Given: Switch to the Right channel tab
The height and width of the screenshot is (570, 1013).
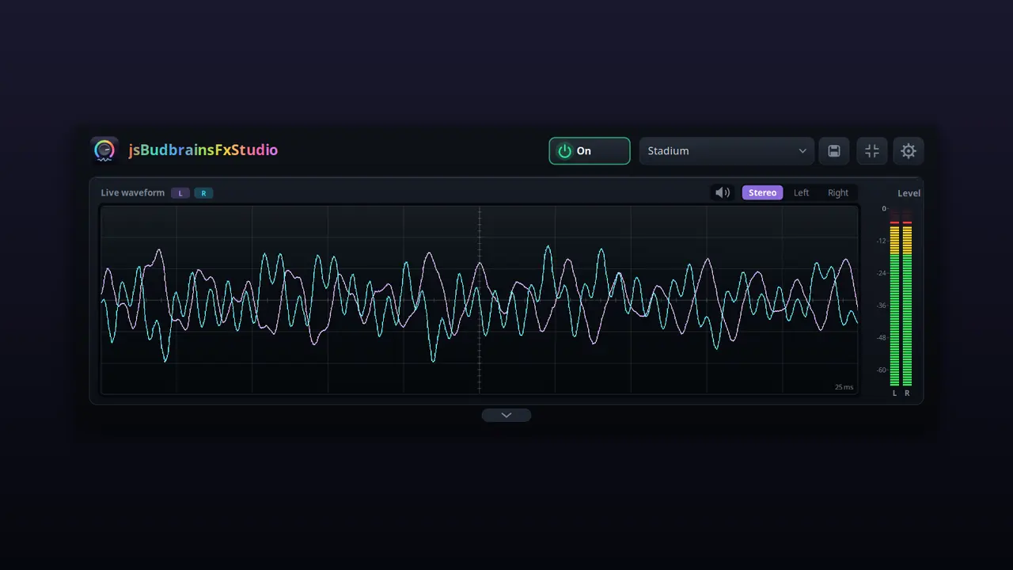Looking at the screenshot, I should pyautogui.click(x=838, y=192).
